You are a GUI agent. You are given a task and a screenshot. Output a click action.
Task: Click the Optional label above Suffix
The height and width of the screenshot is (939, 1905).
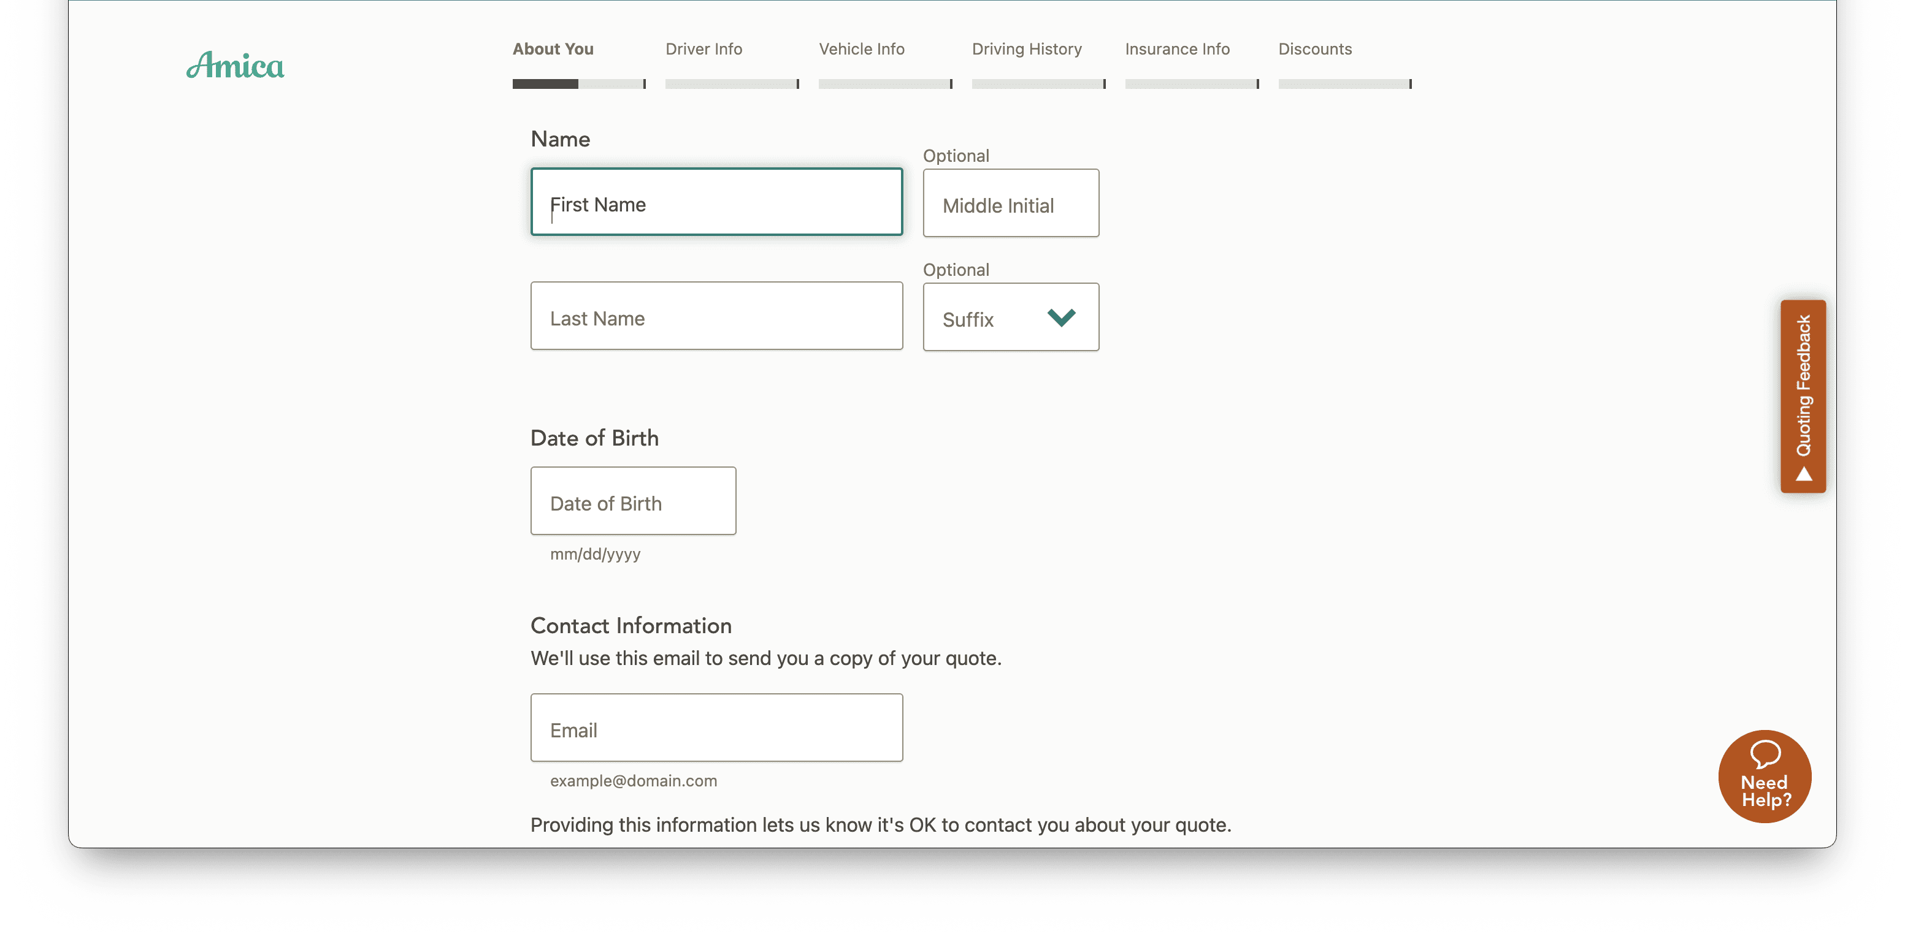pyautogui.click(x=956, y=269)
